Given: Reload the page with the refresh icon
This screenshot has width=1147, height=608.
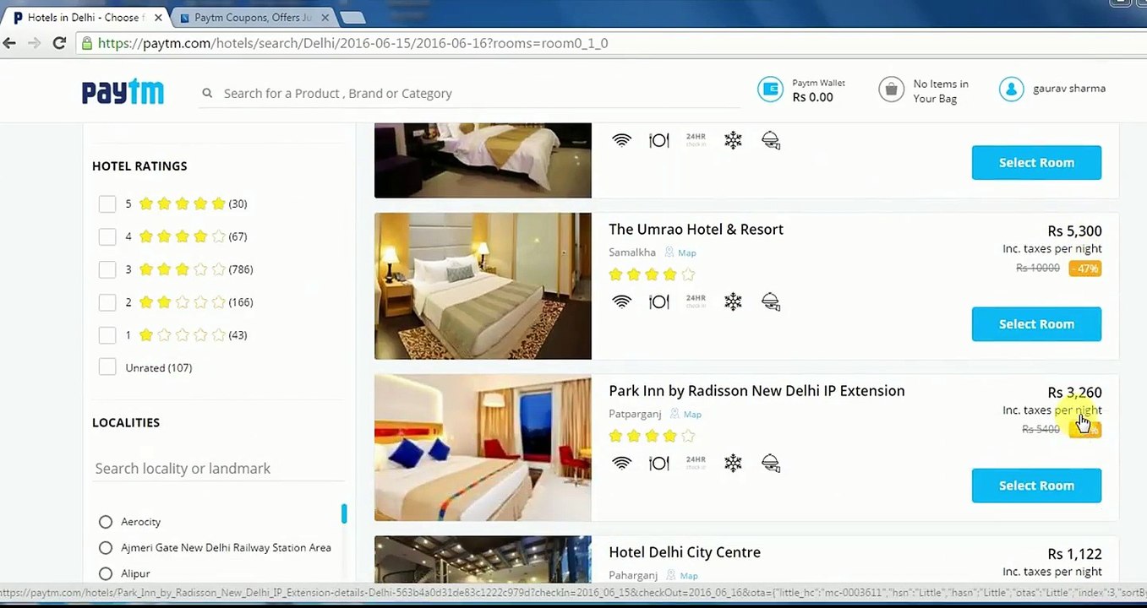Looking at the screenshot, I should coord(59,43).
